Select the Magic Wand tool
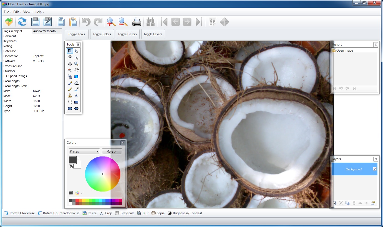This screenshot has height=227, width=383. pos(70,70)
